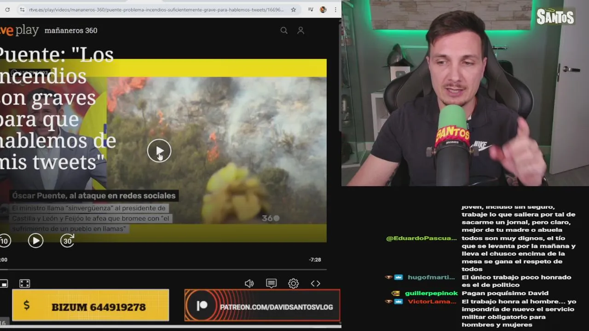This screenshot has height=331, width=589.
Task: Toggle picture-in-picture mode
Action: click(x=4, y=284)
